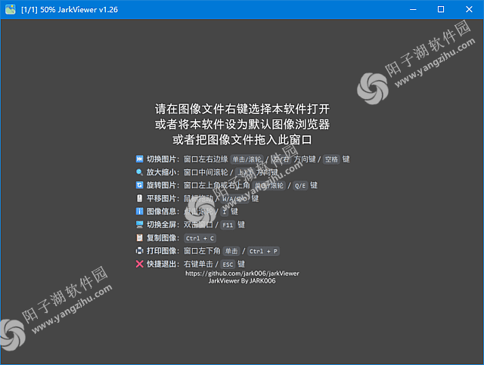This screenshot has width=484, height=365.
Task: Click the 'Q/E' key badge
Action: pyautogui.click(x=300, y=185)
